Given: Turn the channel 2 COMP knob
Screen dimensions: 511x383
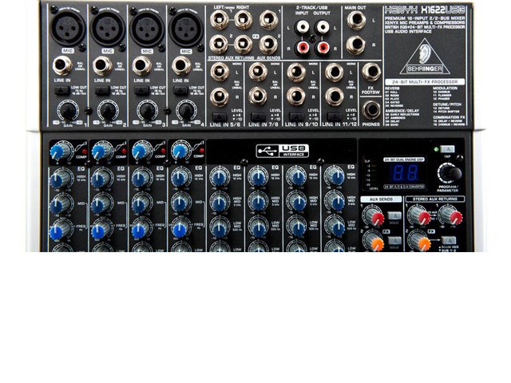Looking at the screenshot, I should click(101, 151).
